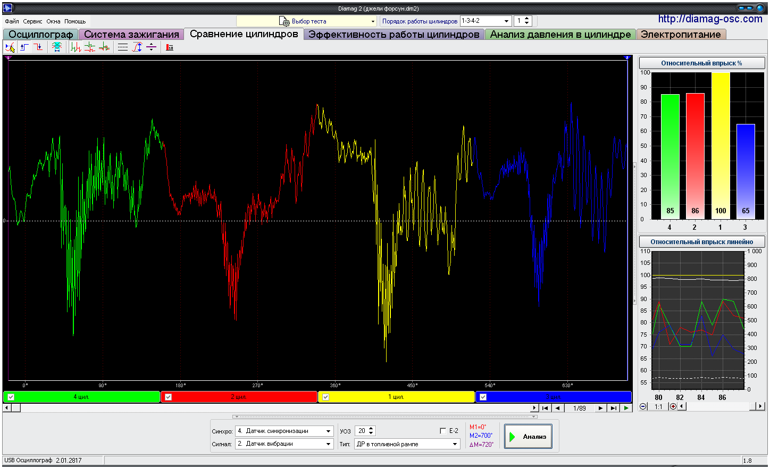This screenshot has width=770, height=467.
Task: Toggle the 4 цил. green checkbox
Action: 11,397
